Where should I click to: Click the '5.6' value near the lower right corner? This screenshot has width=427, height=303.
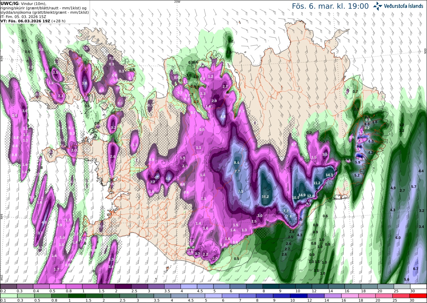(407, 279)
